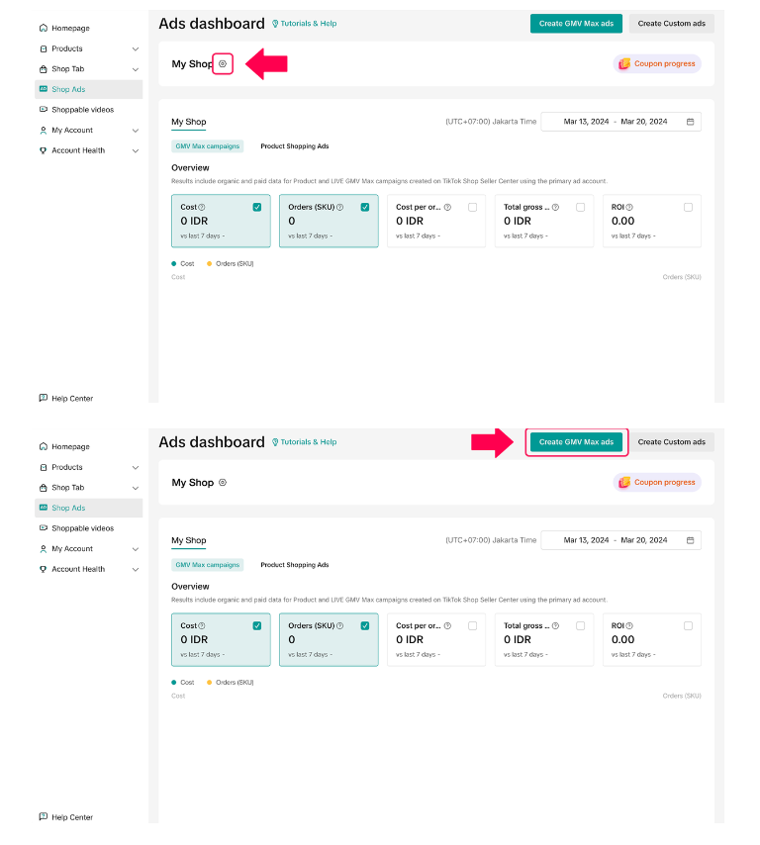The width and height of the screenshot is (760, 845).
Task: Click Shoppable videos icon in the lower sidebar
Action: 43,528
